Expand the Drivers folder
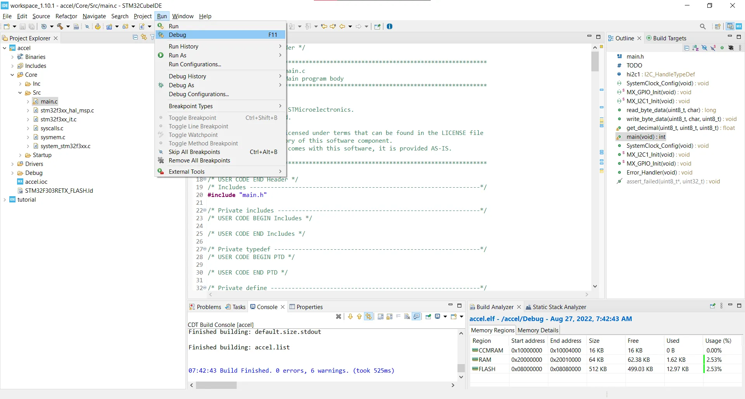 pyautogui.click(x=12, y=164)
